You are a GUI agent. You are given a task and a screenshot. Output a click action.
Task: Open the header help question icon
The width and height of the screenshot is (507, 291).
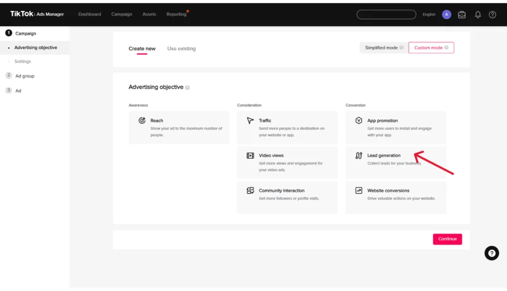click(492, 14)
